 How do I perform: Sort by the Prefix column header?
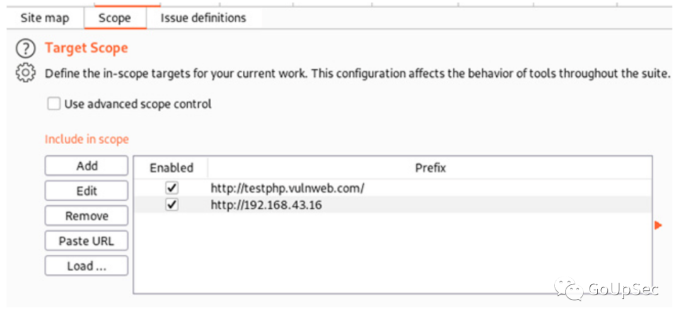[x=430, y=168]
